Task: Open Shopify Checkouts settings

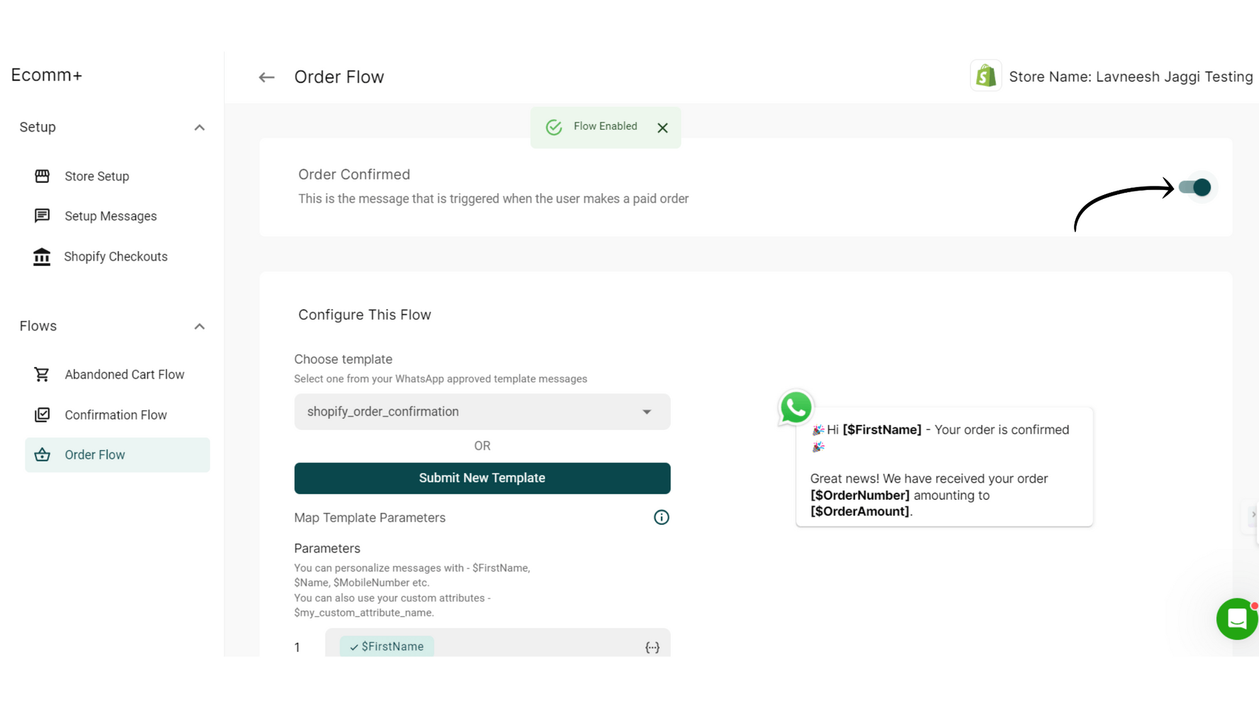Action: tap(116, 256)
